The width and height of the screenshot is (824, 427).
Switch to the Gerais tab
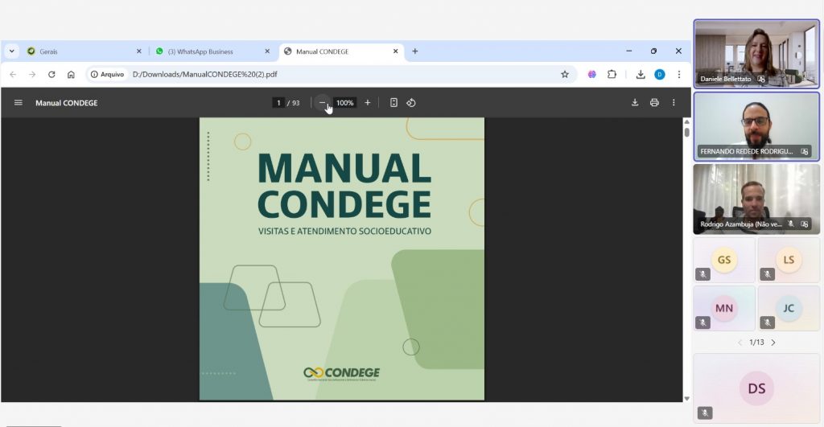(x=76, y=51)
